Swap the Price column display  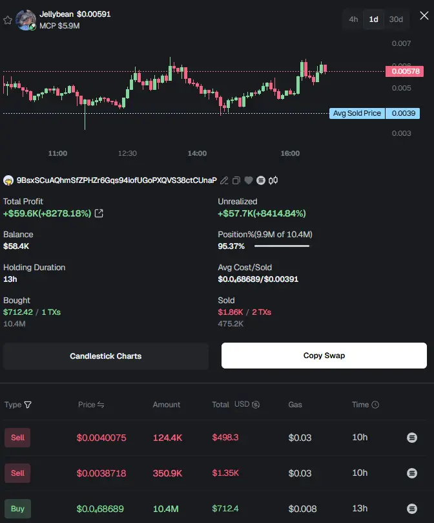[x=101, y=405]
